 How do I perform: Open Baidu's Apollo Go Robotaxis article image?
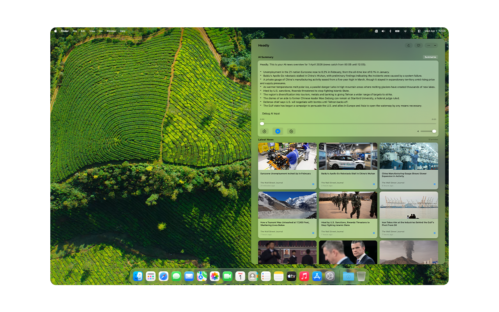[348, 156]
